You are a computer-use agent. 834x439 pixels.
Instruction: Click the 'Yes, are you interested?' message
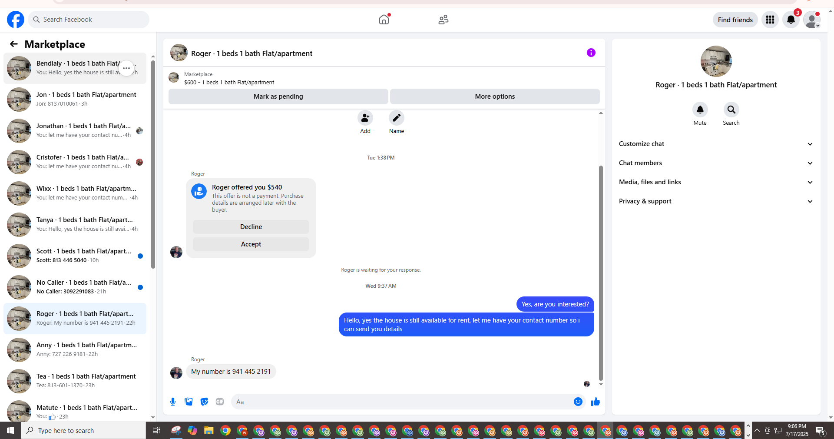tap(555, 304)
